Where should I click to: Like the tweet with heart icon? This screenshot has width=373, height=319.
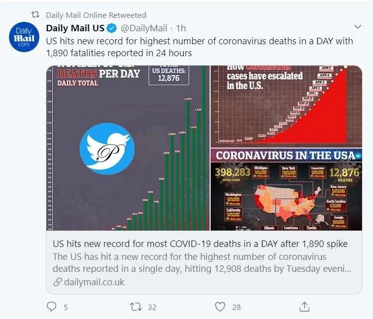[x=220, y=307]
